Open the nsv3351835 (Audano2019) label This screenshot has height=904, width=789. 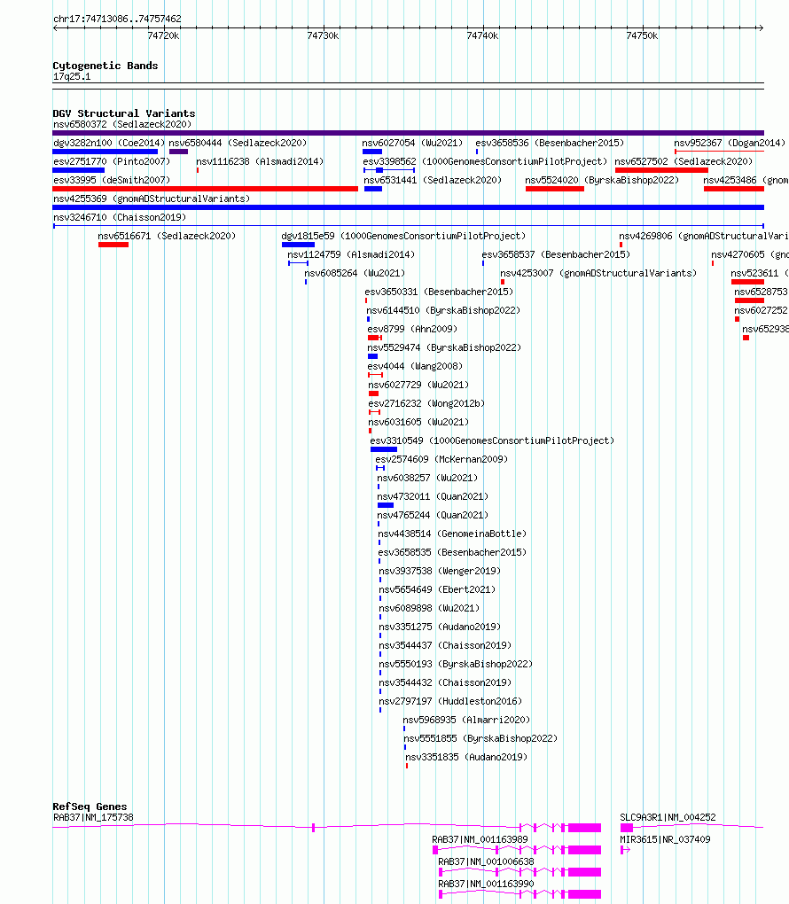tap(466, 757)
